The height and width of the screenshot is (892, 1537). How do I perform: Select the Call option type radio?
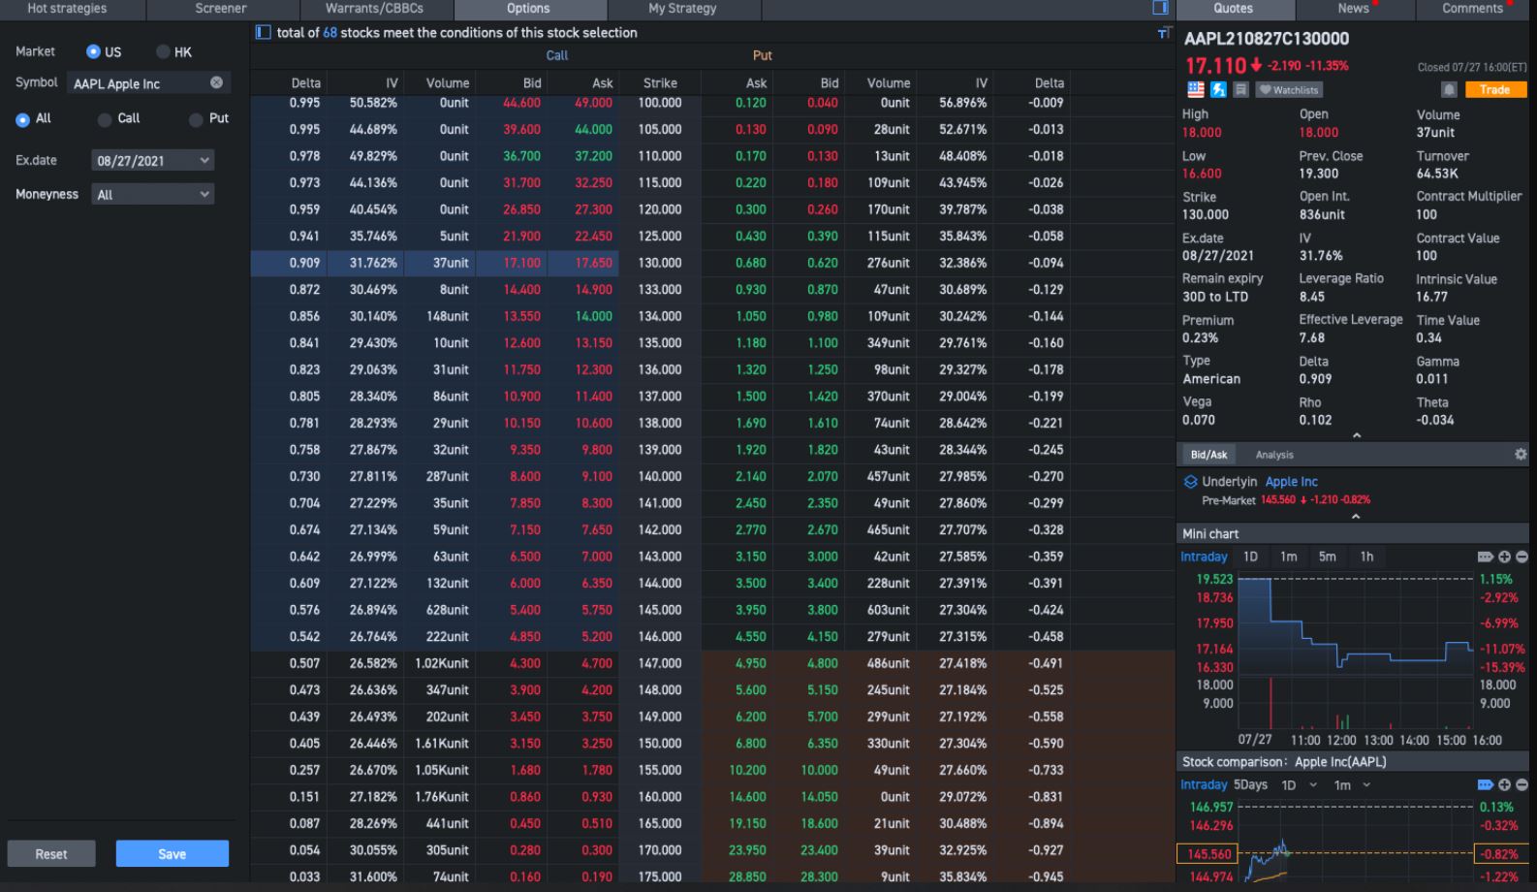point(105,119)
